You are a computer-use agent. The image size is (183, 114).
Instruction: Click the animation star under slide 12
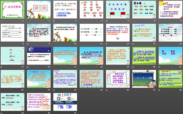(x=107, y=44)
